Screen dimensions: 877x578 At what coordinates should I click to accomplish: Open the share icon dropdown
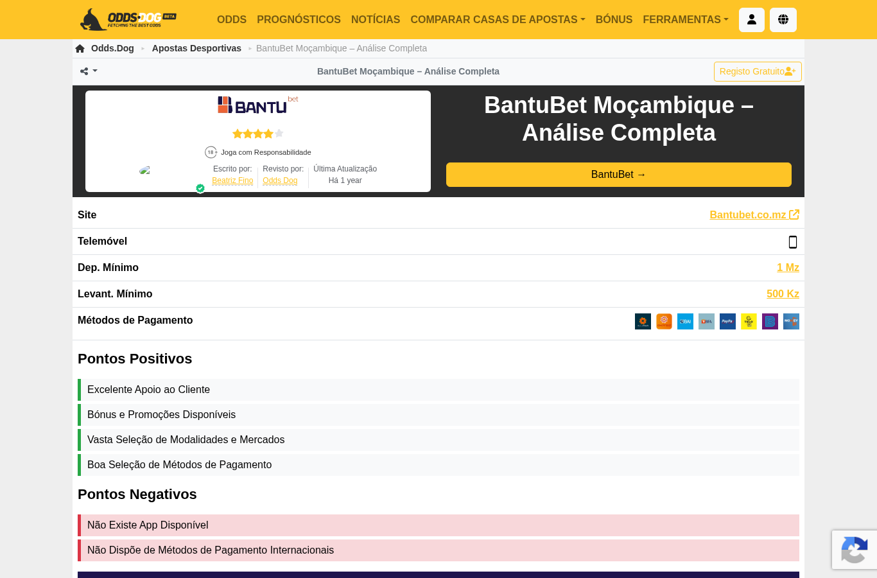tap(89, 71)
